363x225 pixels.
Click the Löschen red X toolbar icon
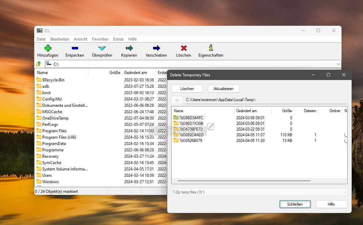184,48
